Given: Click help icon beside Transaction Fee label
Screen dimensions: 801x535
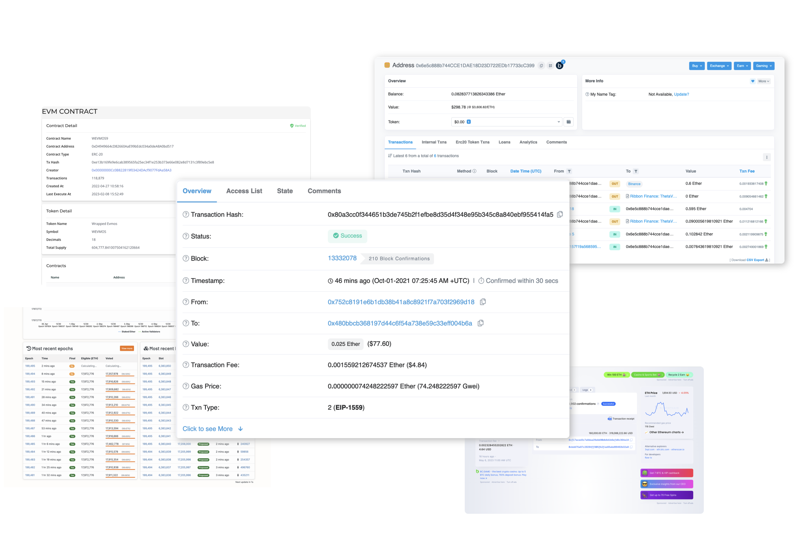Looking at the screenshot, I should [x=186, y=365].
